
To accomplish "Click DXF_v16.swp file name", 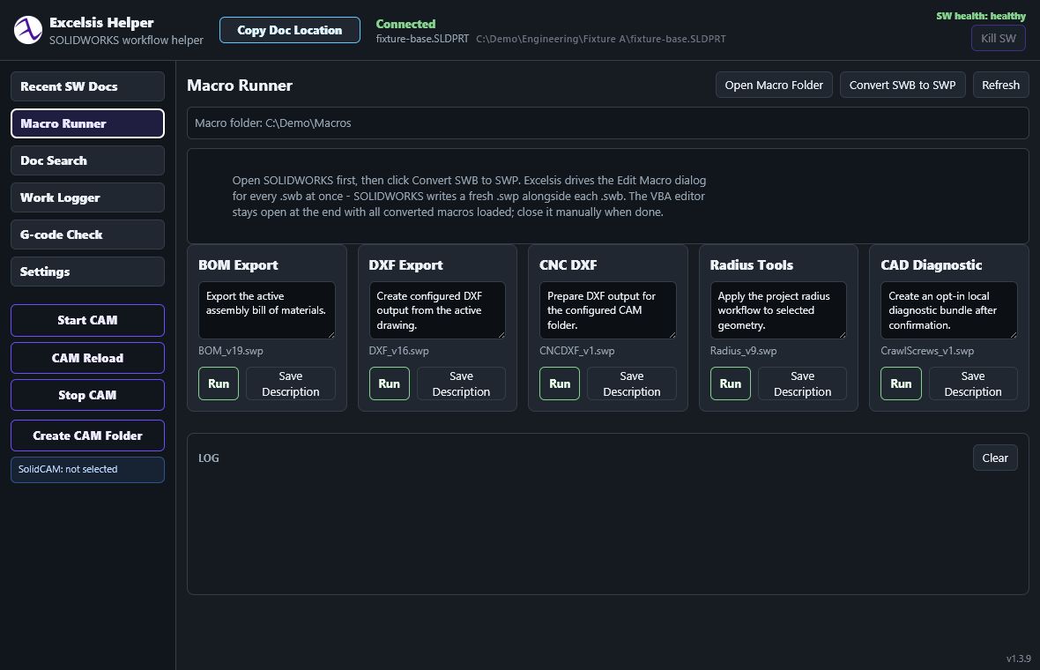I will point(398,351).
